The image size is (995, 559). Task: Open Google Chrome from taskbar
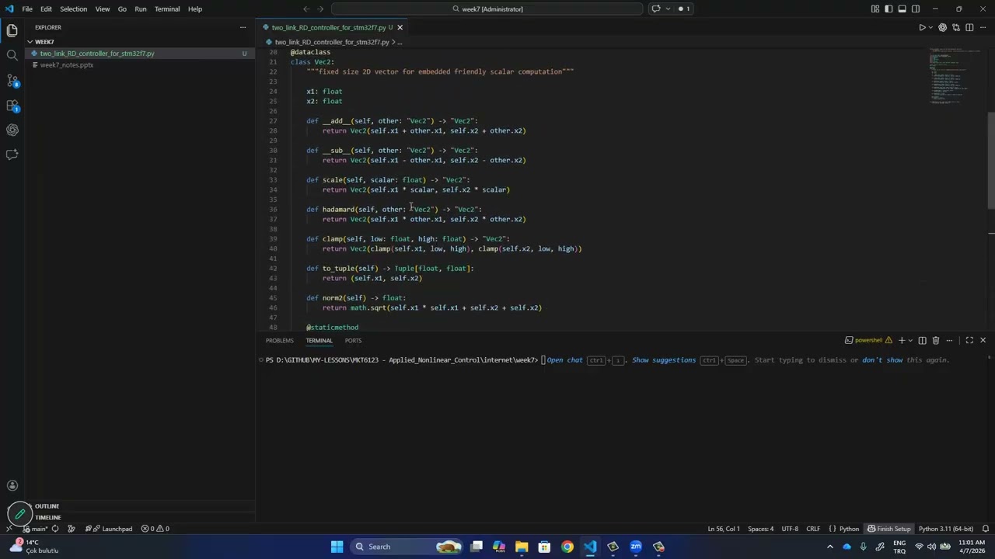pyautogui.click(x=567, y=547)
